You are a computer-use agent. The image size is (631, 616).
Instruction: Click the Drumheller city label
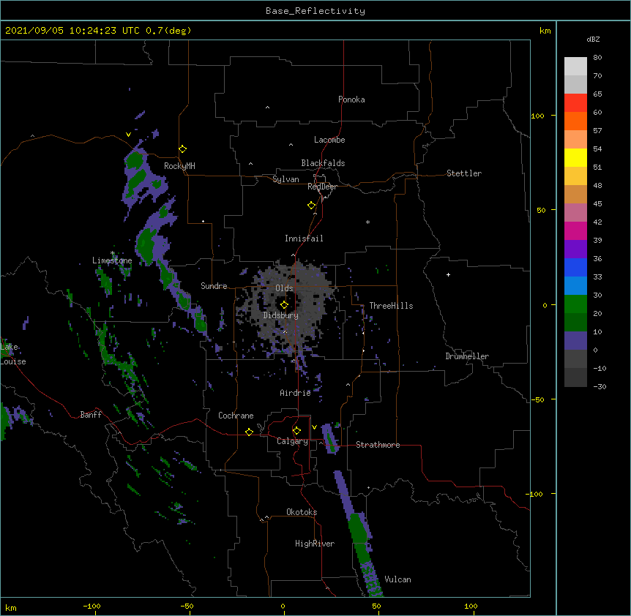click(x=467, y=356)
